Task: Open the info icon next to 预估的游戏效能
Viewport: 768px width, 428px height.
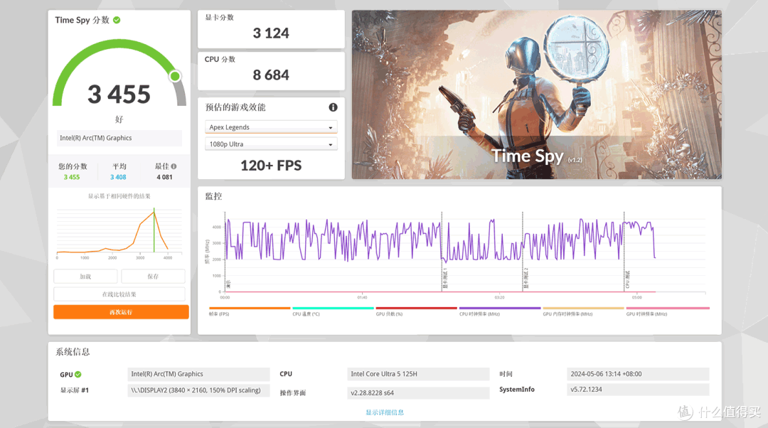Action: tap(333, 107)
